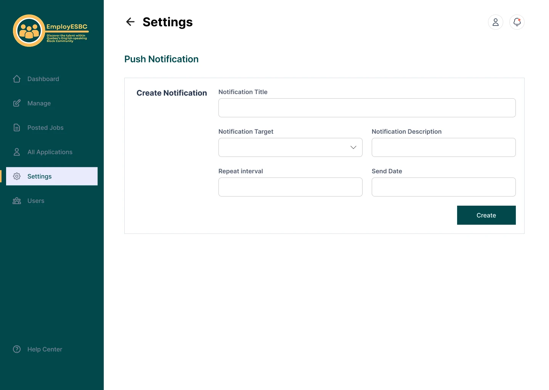Click the Help Center question mark icon
This screenshot has width=549, height=390.
(17, 349)
